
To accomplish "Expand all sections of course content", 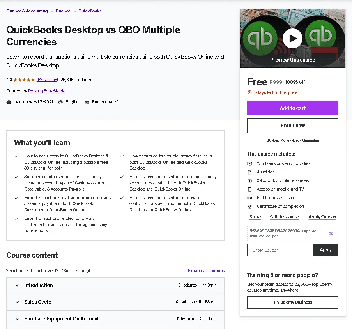I will click(x=206, y=271).
